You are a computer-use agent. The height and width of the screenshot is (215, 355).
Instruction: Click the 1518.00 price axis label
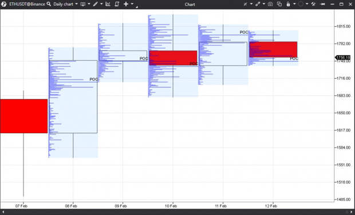(343, 182)
